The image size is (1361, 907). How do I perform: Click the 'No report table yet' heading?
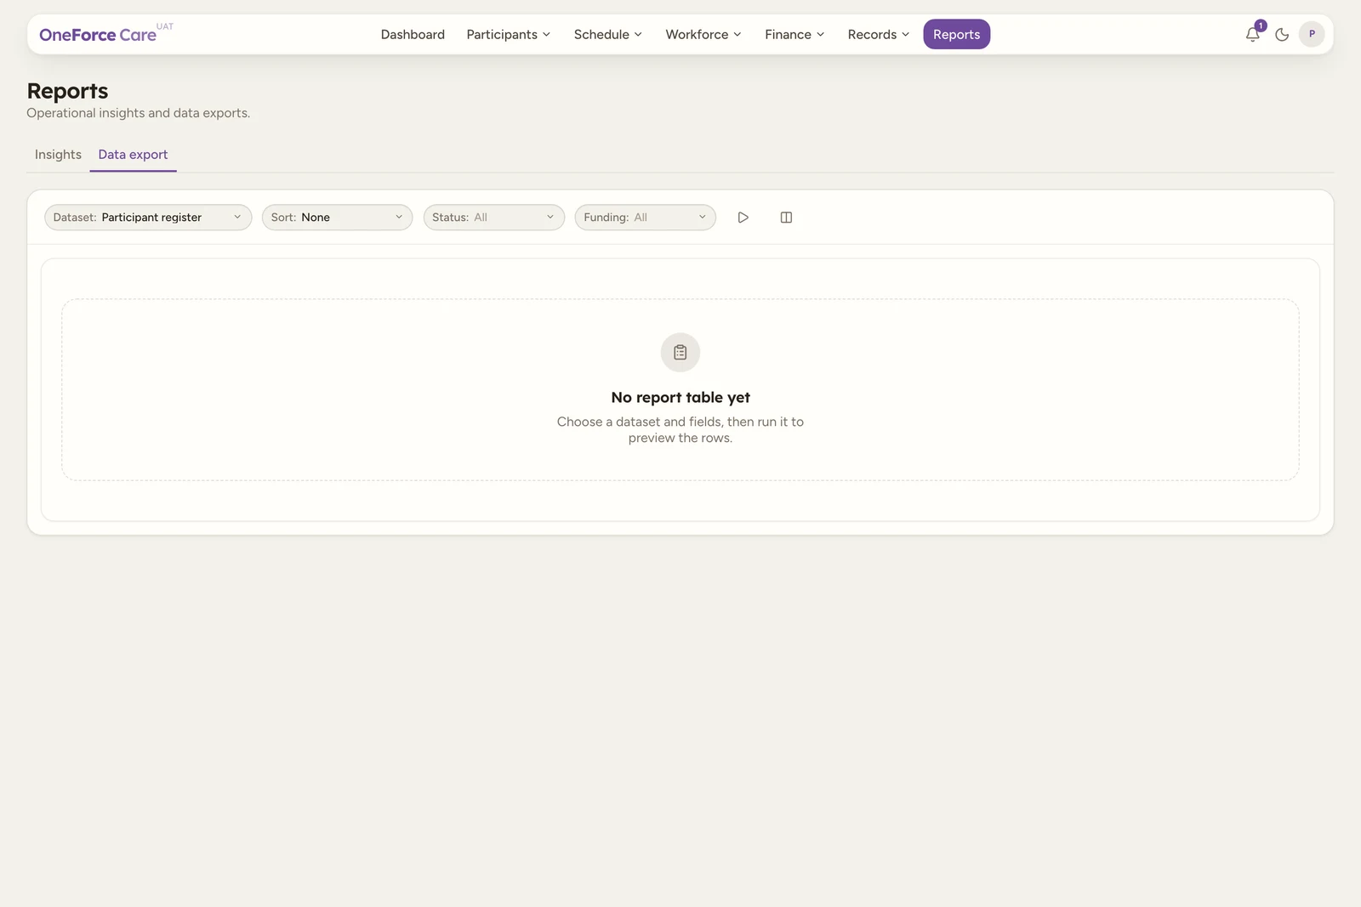(x=680, y=398)
